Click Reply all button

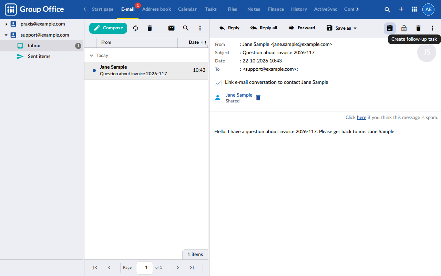(x=264, y=28)
